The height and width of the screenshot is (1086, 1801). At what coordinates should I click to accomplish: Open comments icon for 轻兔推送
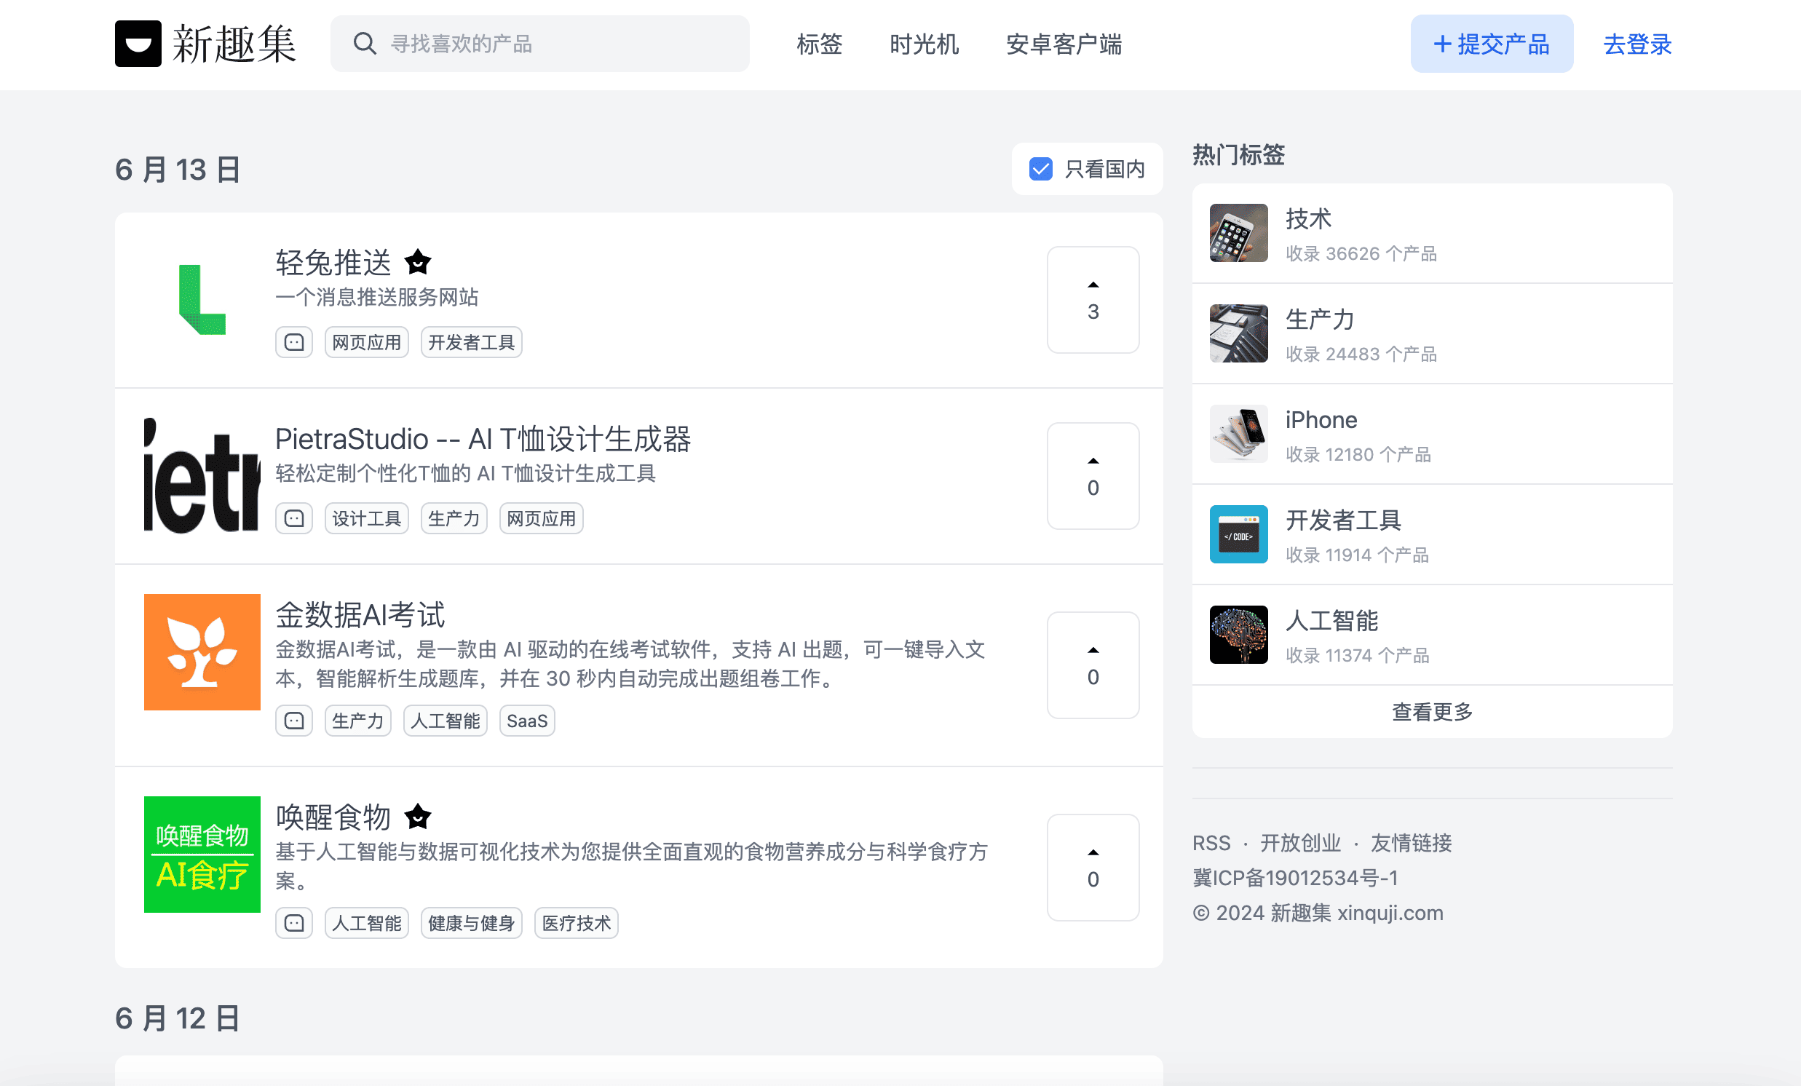click(294, 342)
